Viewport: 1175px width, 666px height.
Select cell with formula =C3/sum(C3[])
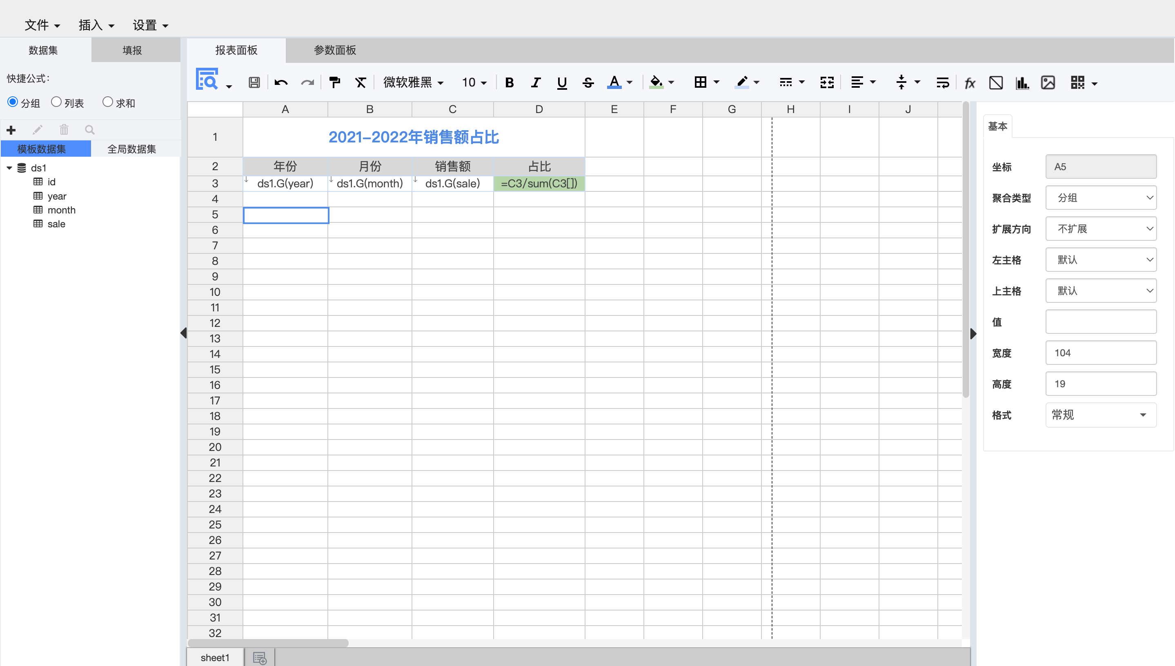click(539, 183)
